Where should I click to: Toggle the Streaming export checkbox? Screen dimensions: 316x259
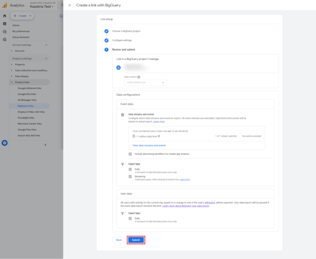[x=130, y=177]
